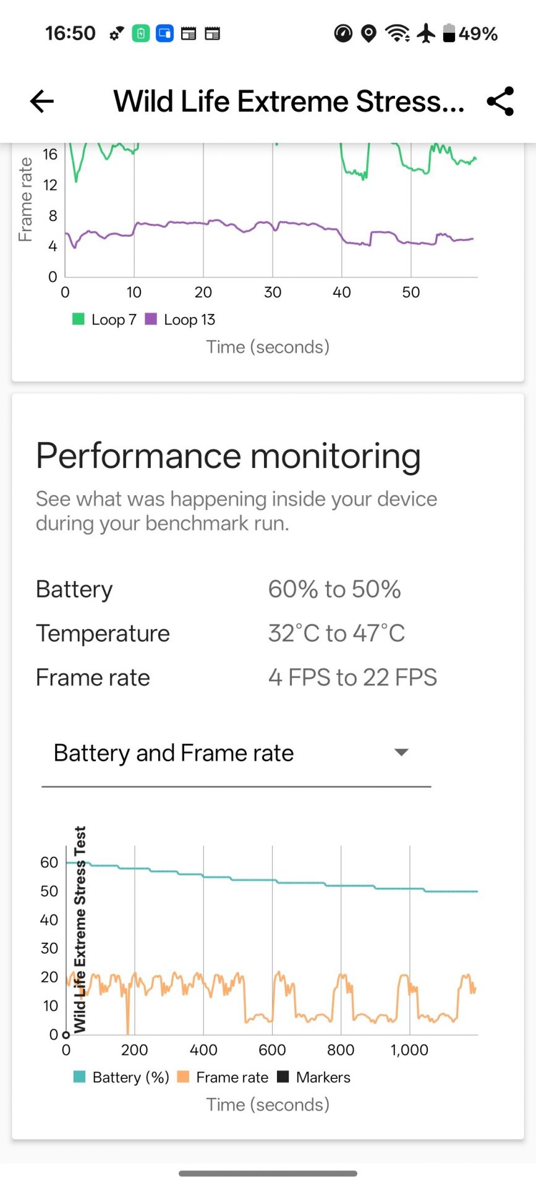Tap the back arrow icon
This screenshot has width=536, height=1187.
(x=42, y=101)
